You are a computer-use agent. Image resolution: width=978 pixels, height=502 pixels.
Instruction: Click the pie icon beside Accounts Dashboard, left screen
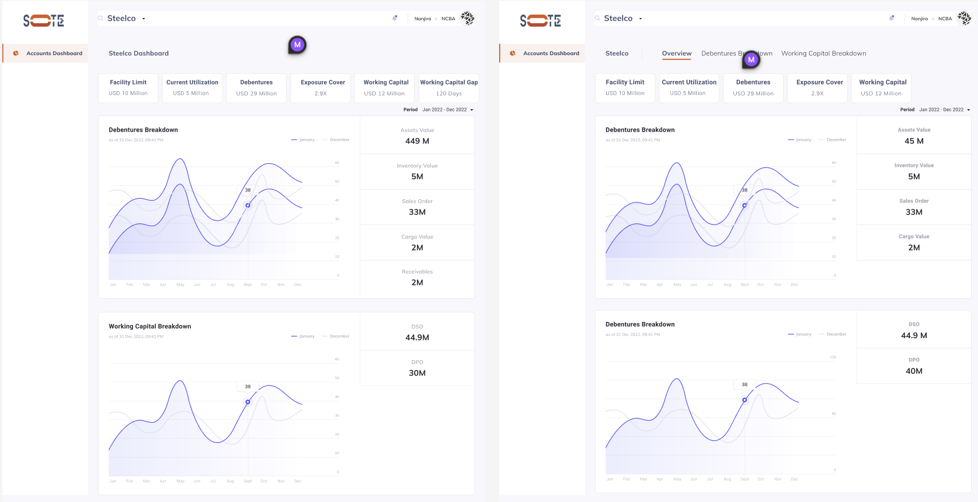(16, 53)
